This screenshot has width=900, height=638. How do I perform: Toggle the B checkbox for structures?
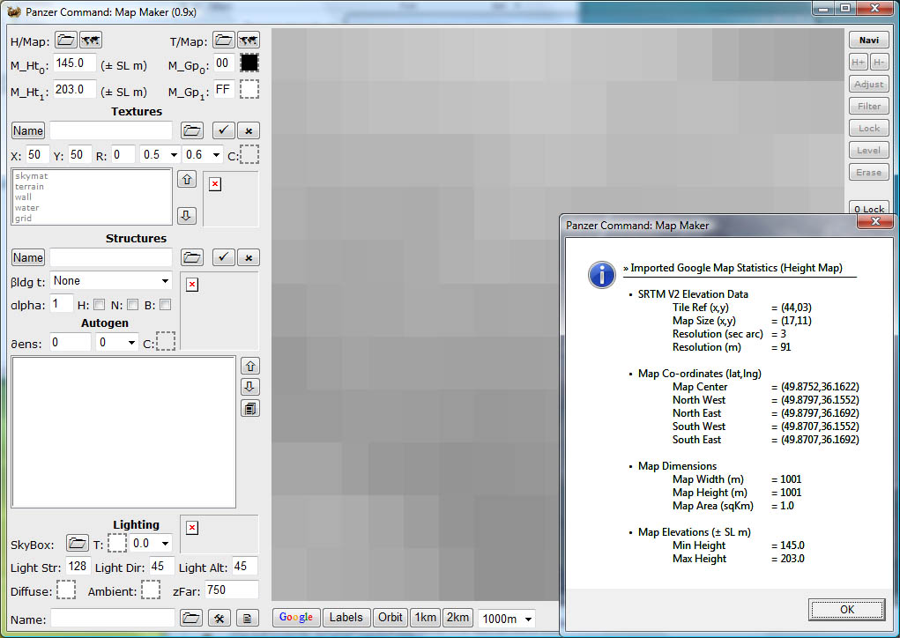coord(166,305)
